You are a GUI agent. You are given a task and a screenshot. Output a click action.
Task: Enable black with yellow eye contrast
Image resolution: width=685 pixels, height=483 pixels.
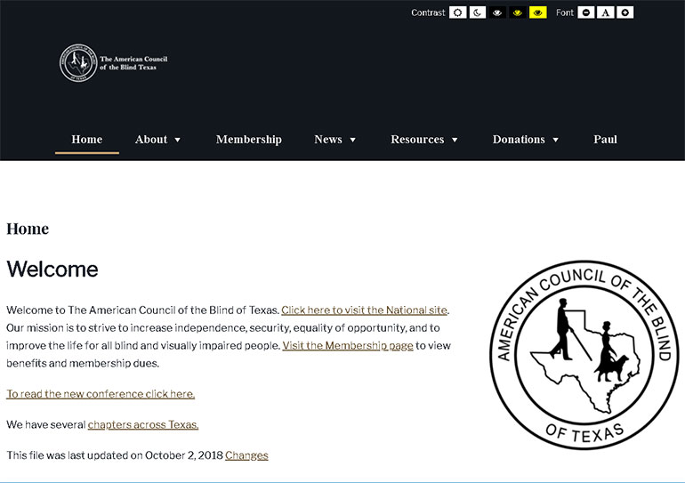(518, 12)
